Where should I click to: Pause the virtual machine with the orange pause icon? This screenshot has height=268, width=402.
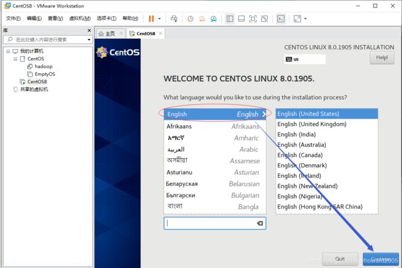coord(152,19)
